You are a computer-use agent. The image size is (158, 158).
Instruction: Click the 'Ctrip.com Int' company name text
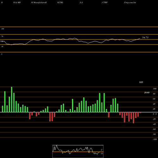tap(130, 3)
